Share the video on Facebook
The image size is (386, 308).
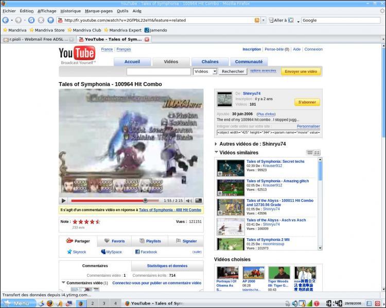146,252
